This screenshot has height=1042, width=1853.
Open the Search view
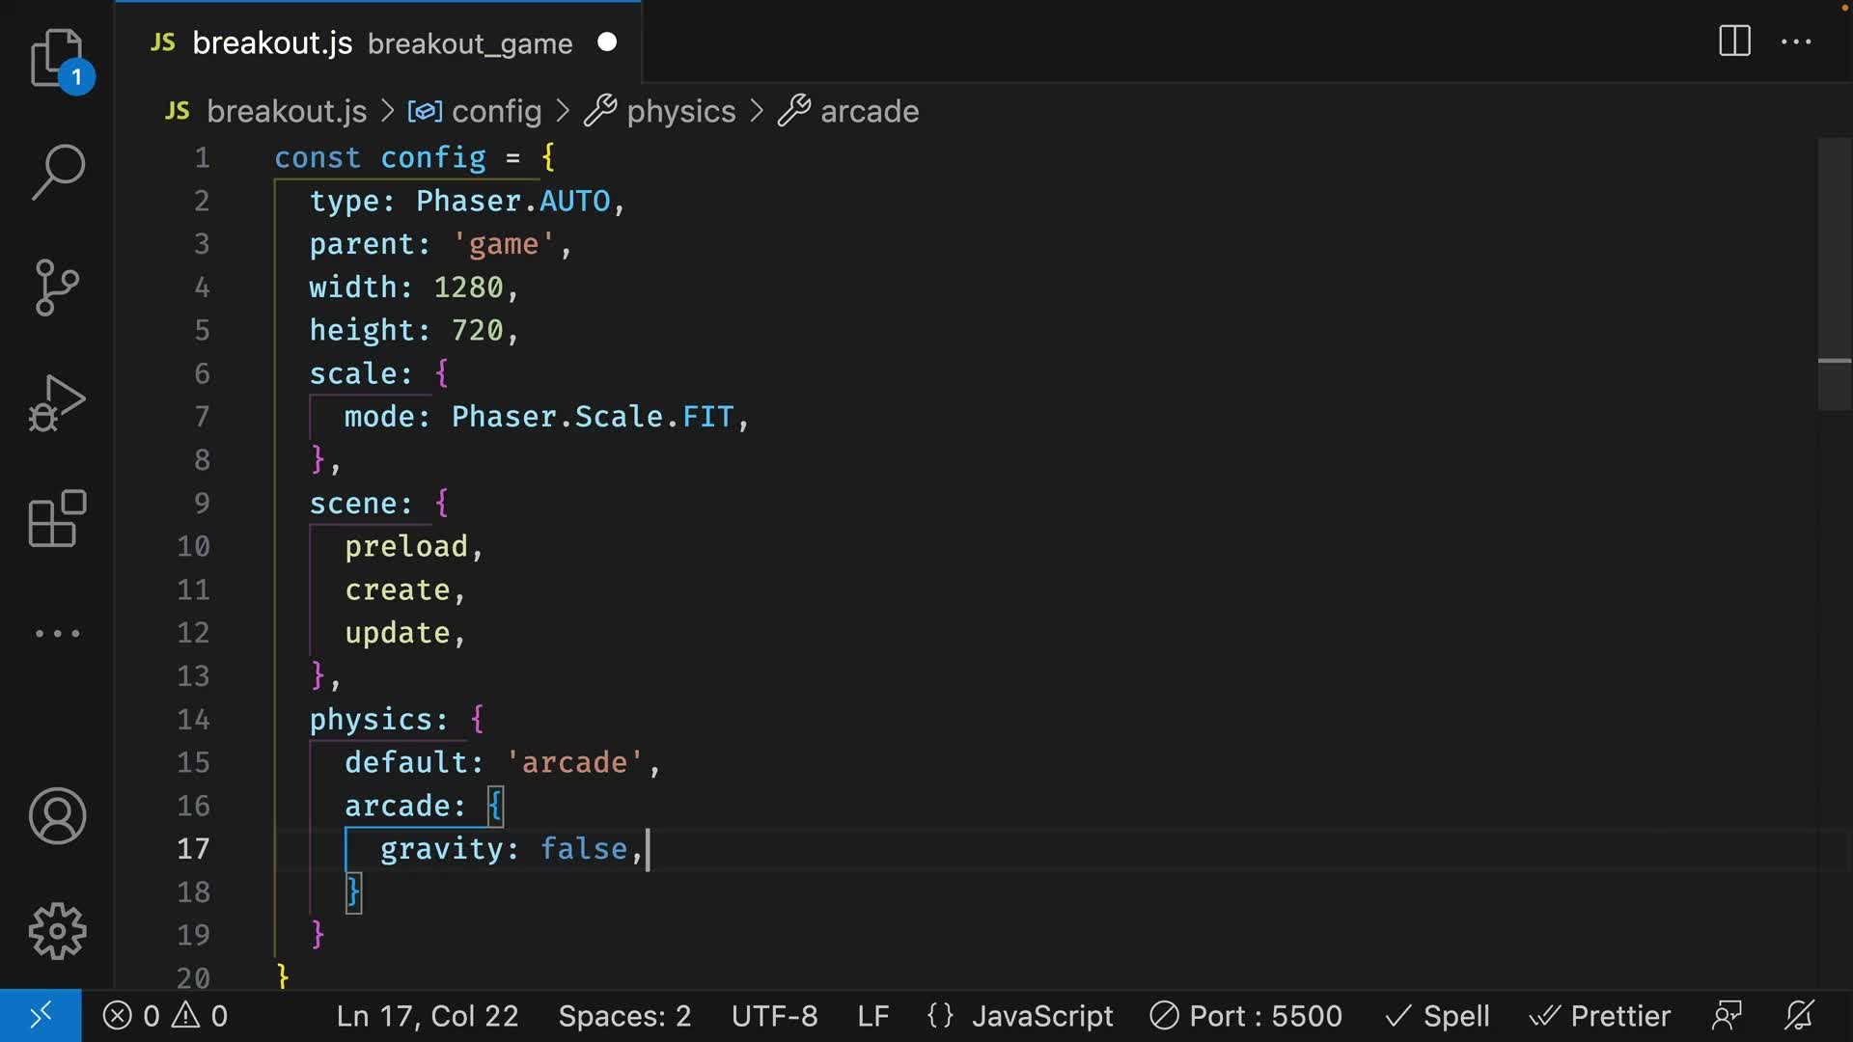tap(58, 172)
